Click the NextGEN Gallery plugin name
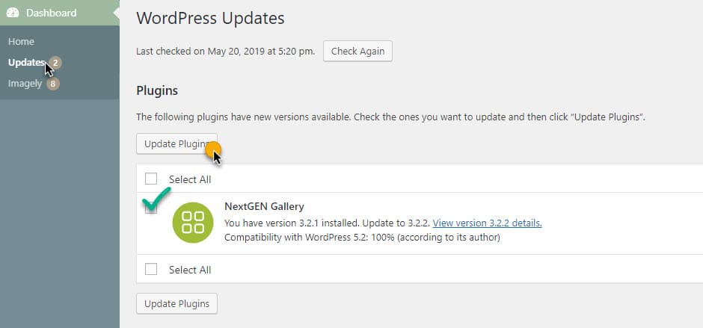 click(264, 206)
